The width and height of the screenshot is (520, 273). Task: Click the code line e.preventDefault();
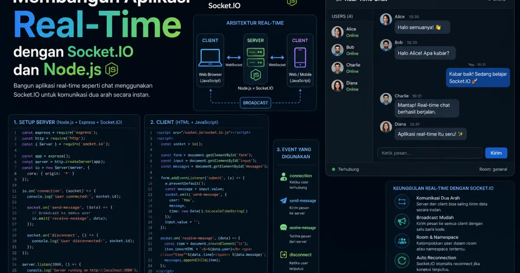point(185,183)
